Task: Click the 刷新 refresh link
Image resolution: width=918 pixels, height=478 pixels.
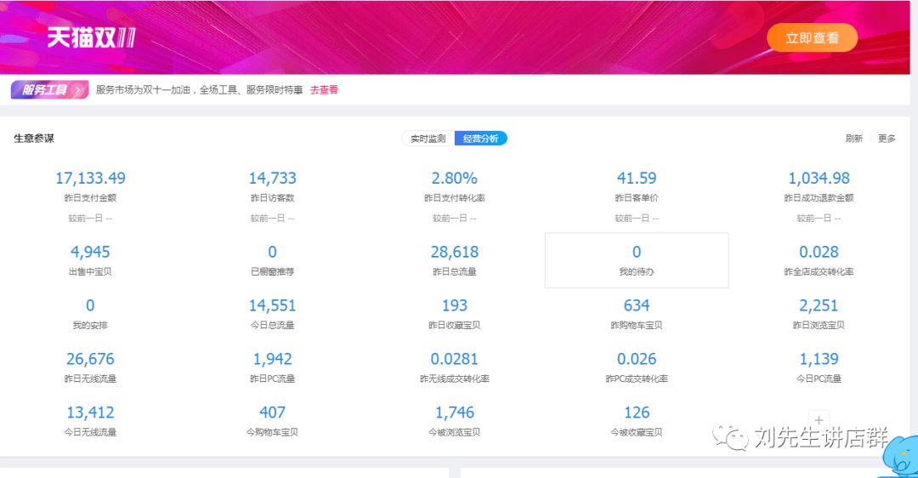Action: (853, 139)
